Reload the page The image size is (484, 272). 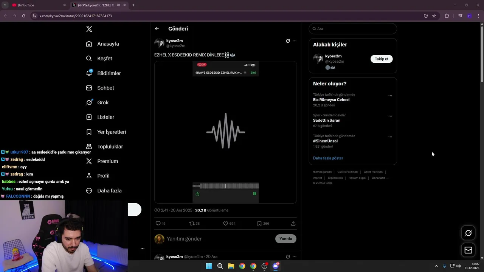point(23,16)
